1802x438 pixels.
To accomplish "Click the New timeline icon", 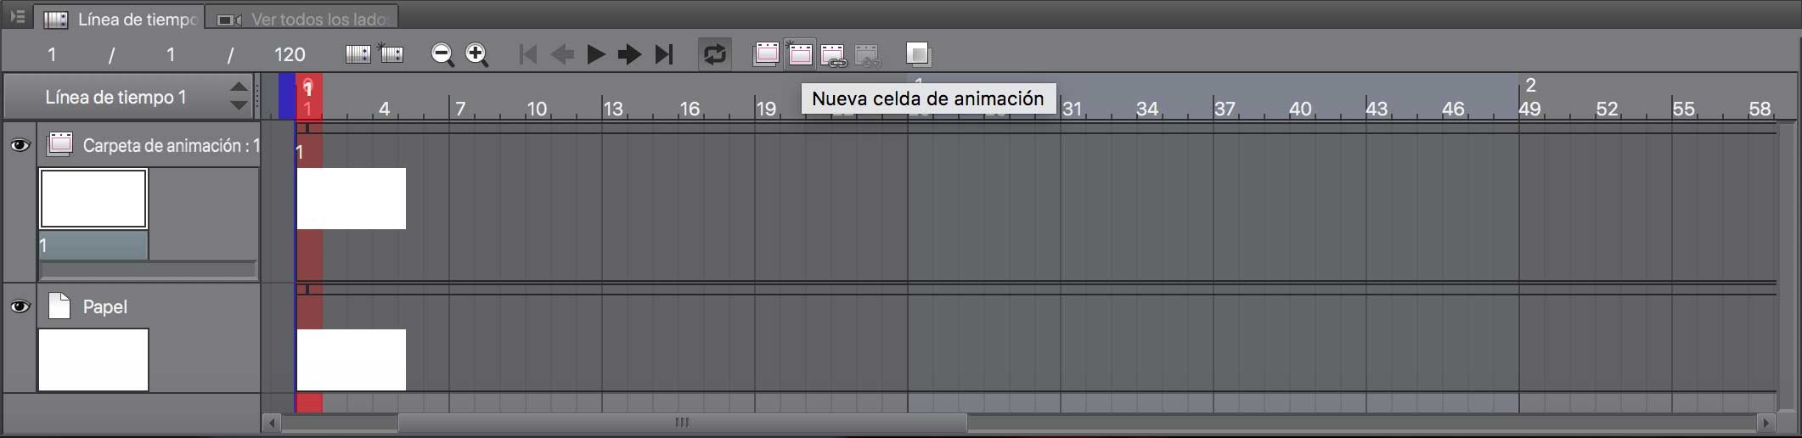I will 392,54.
